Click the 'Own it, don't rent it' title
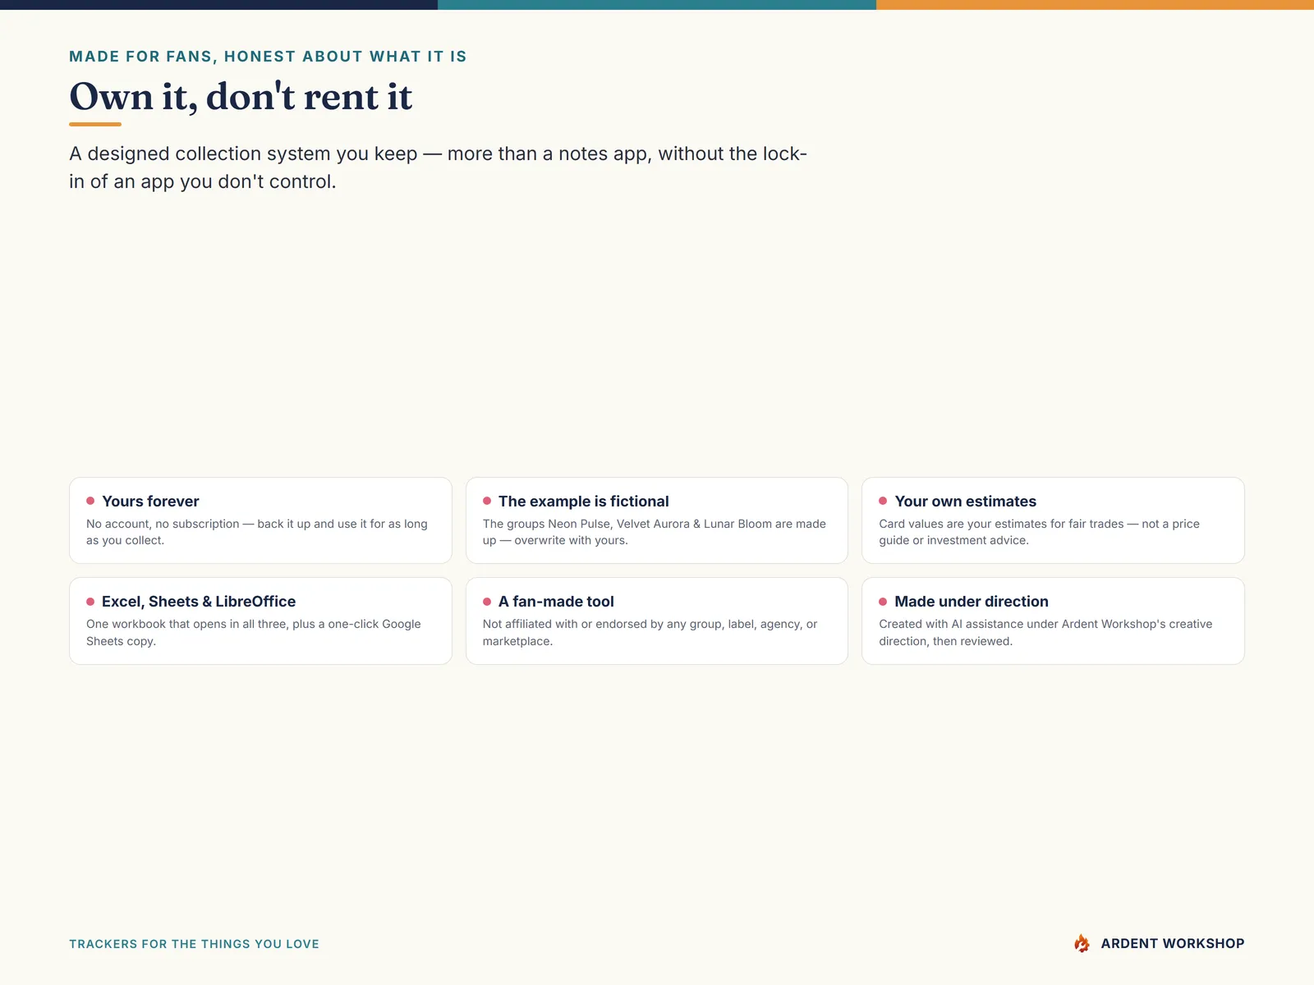Screen dimensions: 1314x985 (x=241, y=97)
